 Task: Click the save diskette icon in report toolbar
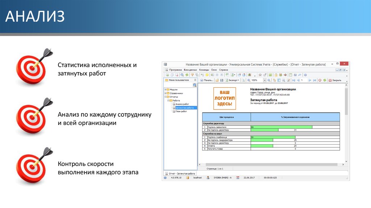pos(222,80)
